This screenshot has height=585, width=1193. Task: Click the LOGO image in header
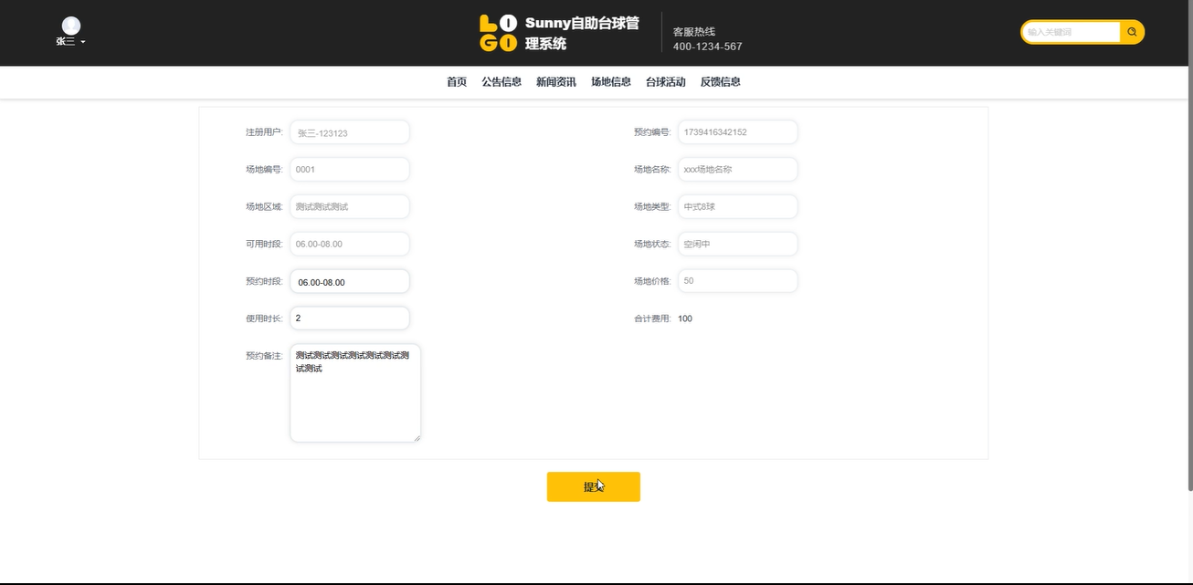[498, 33]
